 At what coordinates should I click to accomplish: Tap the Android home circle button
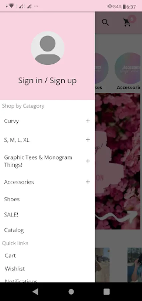(71, 292)
